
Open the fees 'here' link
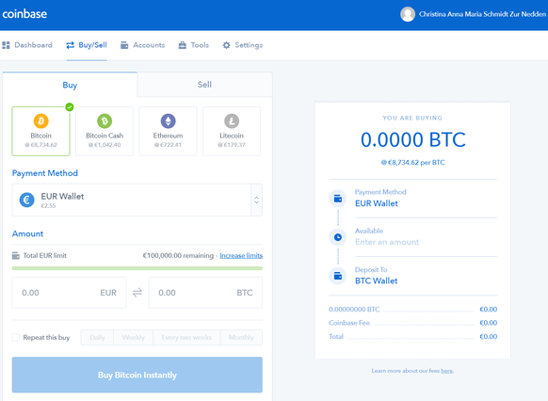tap(446, 371)
